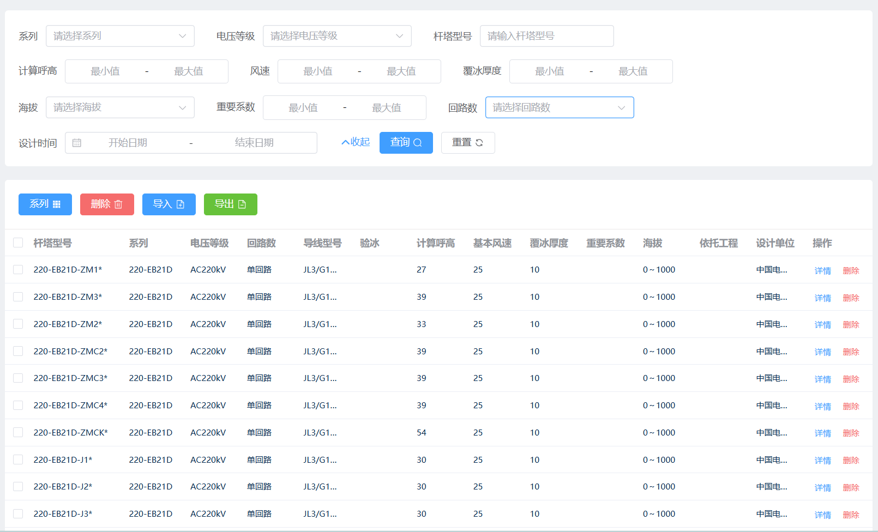This screenshot has width=878, height=532.
Task: Click the calendar icon in 设计时间 field
Action: pyautogui.click(x=77, y=143)
